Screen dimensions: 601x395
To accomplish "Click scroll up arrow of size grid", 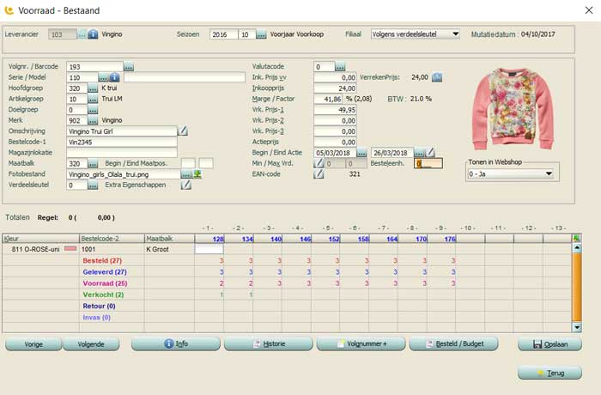I will 576,248.
